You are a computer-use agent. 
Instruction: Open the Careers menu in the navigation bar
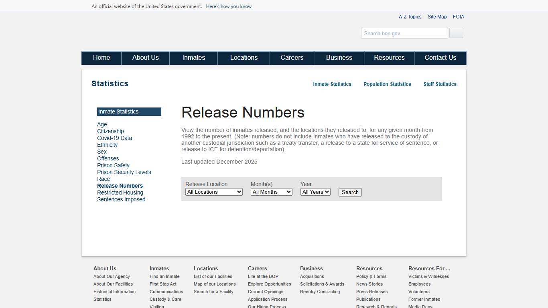[292, 58]
